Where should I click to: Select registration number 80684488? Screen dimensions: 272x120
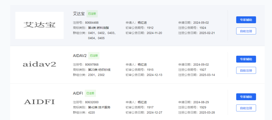[92, 23]
